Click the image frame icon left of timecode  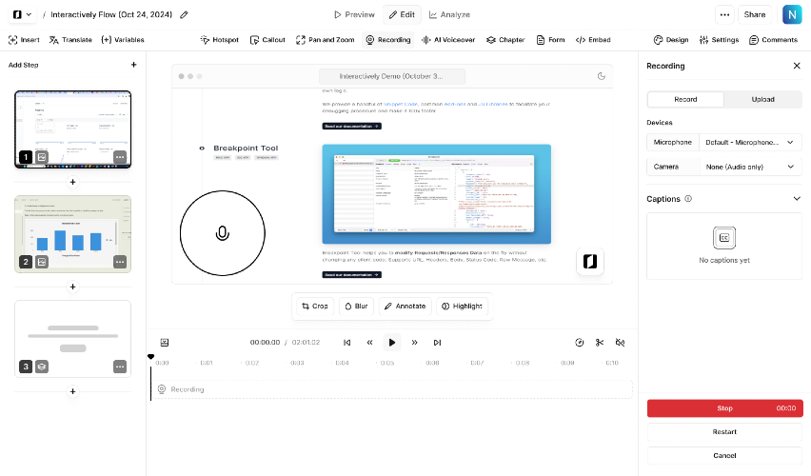(x=165, y=343)
